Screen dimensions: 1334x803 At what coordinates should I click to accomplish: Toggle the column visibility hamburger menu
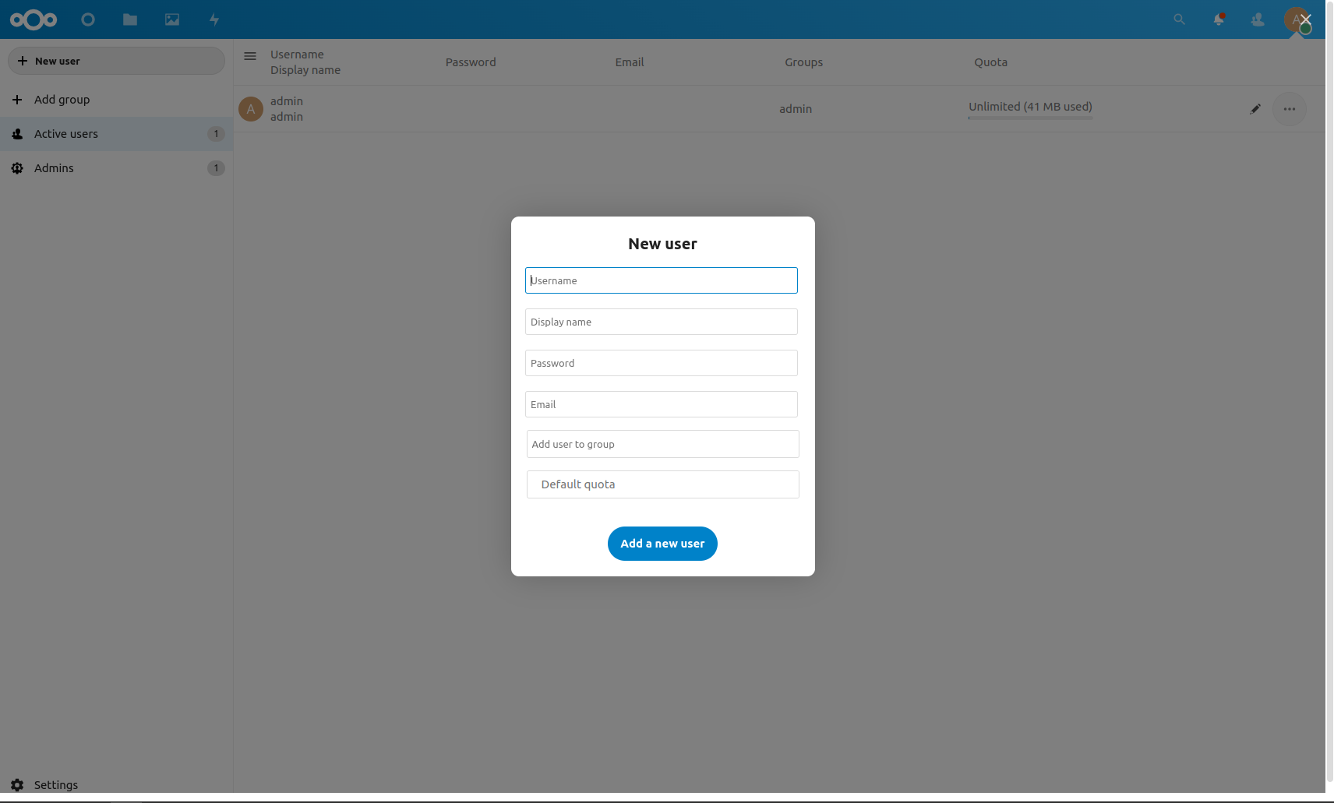(x=250, y=56)
